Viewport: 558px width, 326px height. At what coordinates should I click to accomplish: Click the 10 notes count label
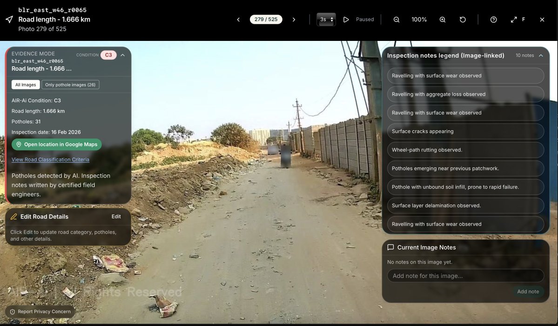(x=524, y=55)
